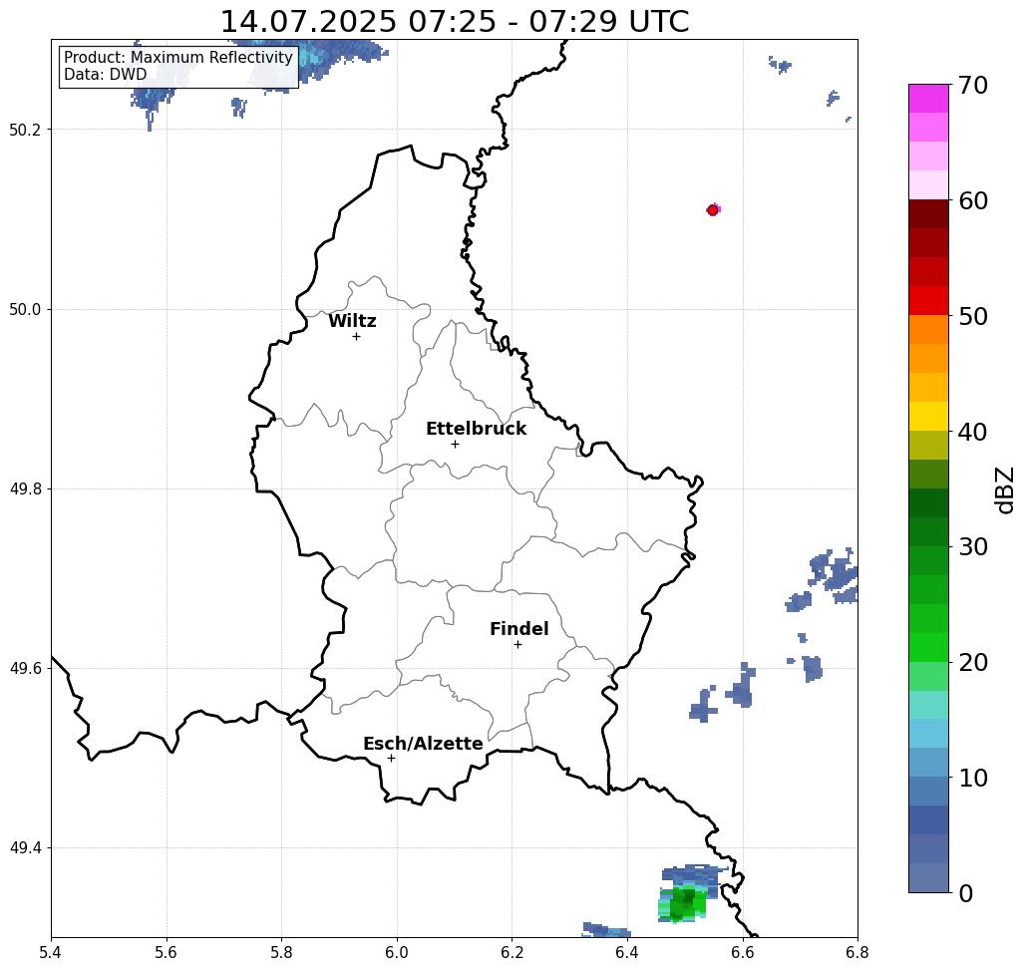Image resolution: width=1026 pixels, height=970 pixels.
Task: Click the latitude 50.0 tick label
Action: 25,309
